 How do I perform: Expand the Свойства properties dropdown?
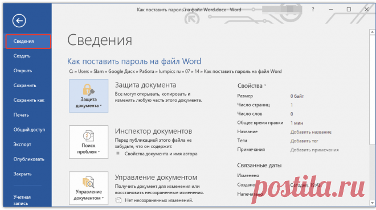click(x=252, y=86)
